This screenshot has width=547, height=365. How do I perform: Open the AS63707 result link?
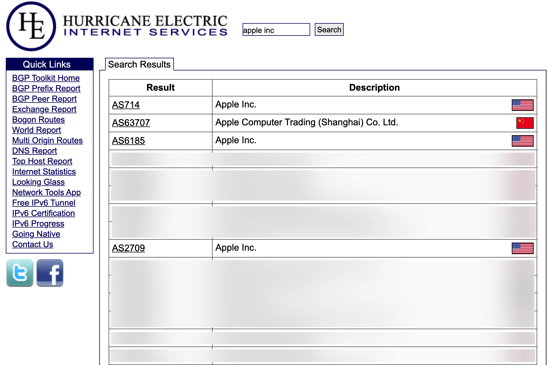point(131,123)
